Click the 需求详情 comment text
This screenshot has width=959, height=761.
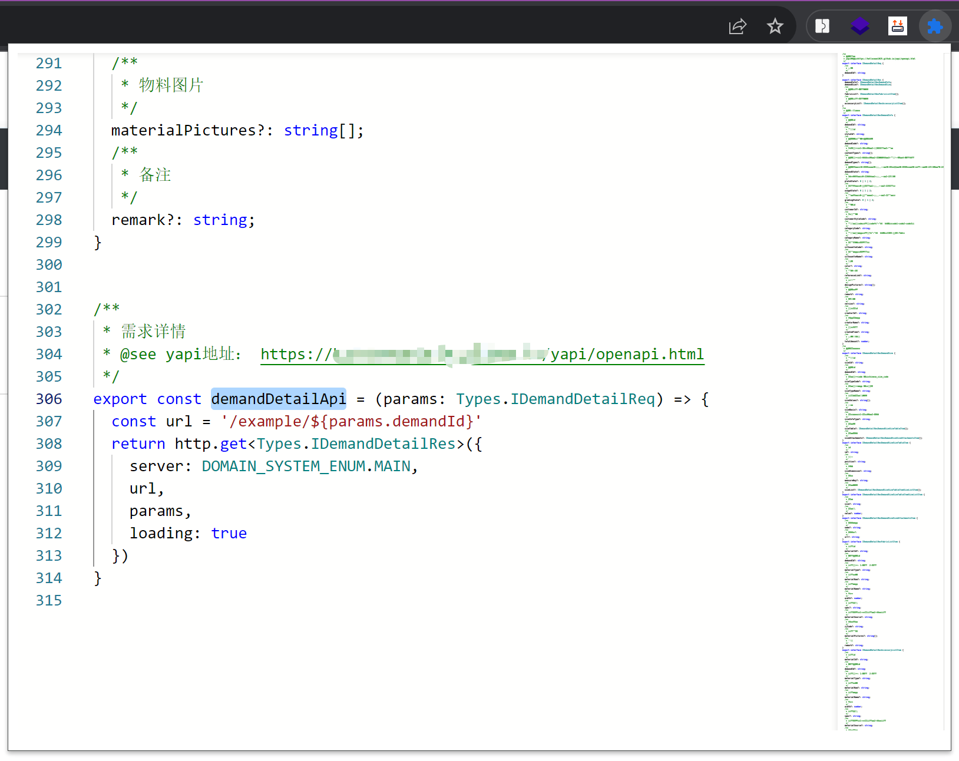pyautogui.click(x=153, y=332)
